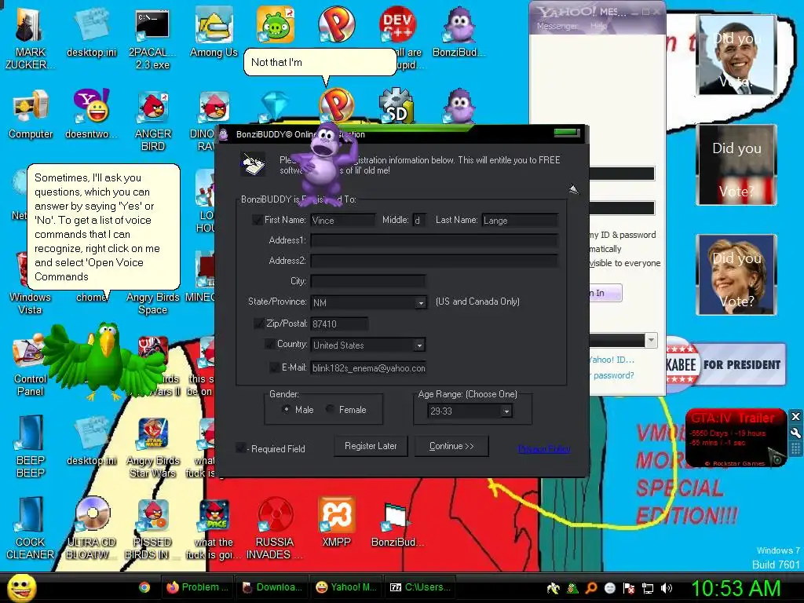Image resolution: width=804 pixels, height=603 pixels.
Task: Open the Angry Birds Space shortcut
Action: pyautogui.click(x=153, y=304)
